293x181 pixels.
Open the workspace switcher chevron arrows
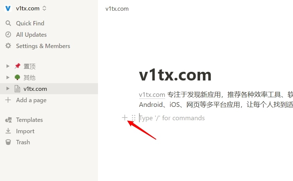click(x=44, y=8)
